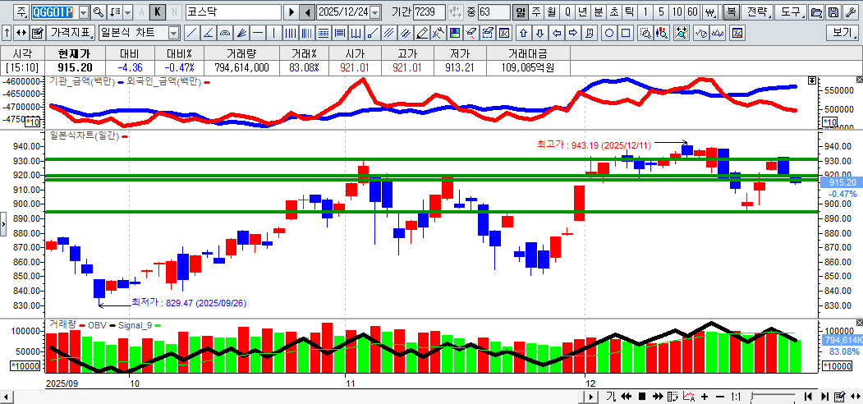Click the 기간 period count input field
The image size is (863, 404).
coord(429,12)
